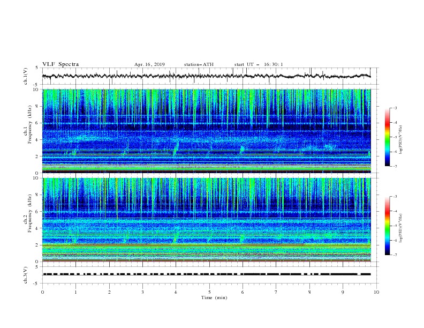This screenshot has width=424, height=328.
Task: Click the "8" tick on the time axis
Action: click(309, 292)
